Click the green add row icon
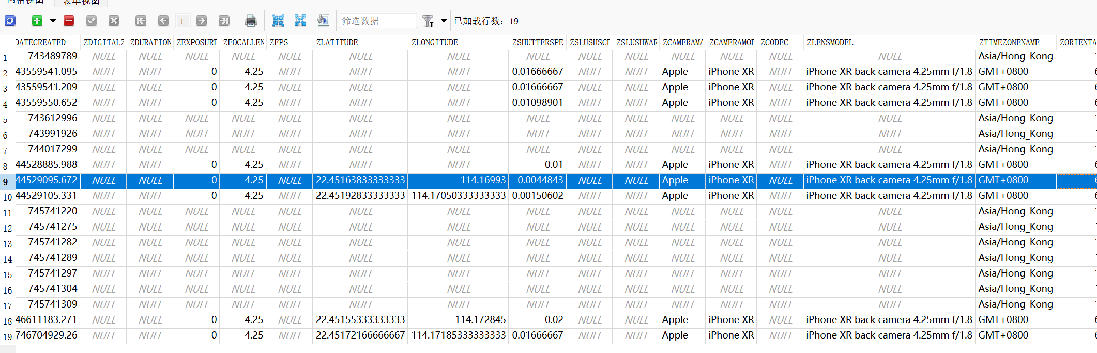The image size is (1097, 353). pos(37,21)
